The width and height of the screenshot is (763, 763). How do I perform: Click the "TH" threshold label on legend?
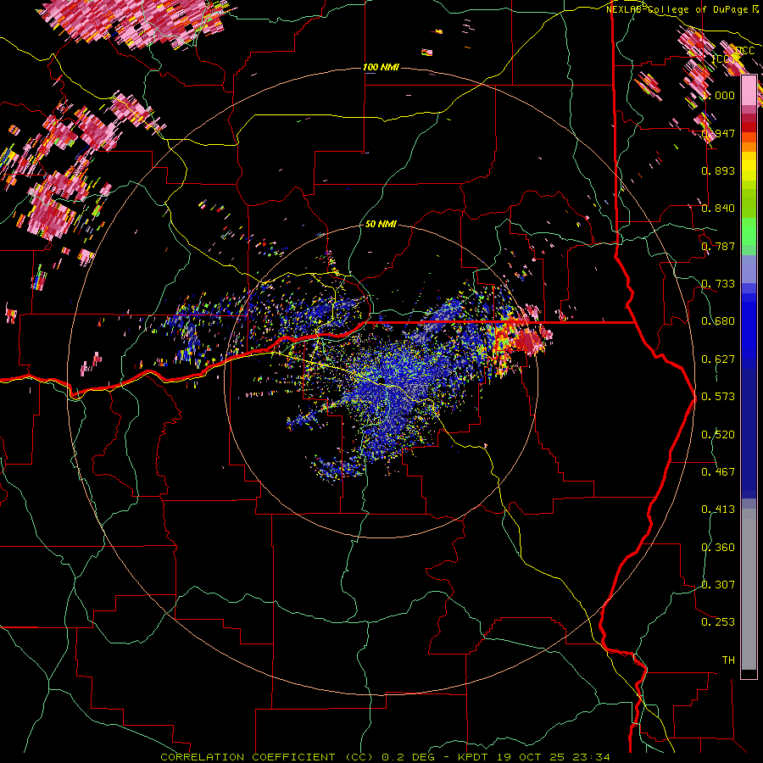728,660
